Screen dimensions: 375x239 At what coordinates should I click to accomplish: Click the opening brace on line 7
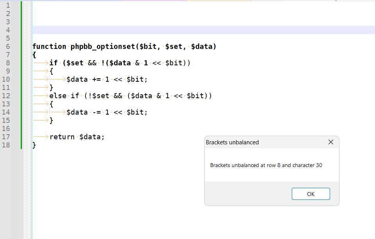tap(34, 54)
